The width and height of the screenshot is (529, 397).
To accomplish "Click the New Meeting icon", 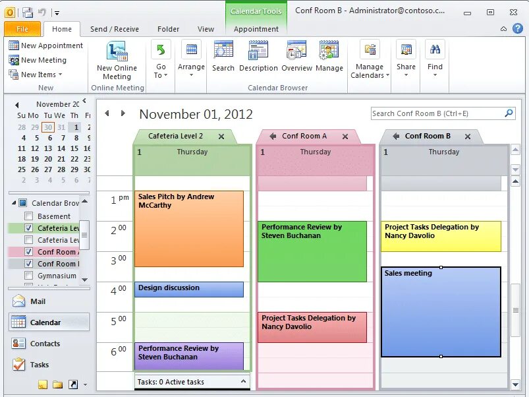I will (x=14, y=60).
